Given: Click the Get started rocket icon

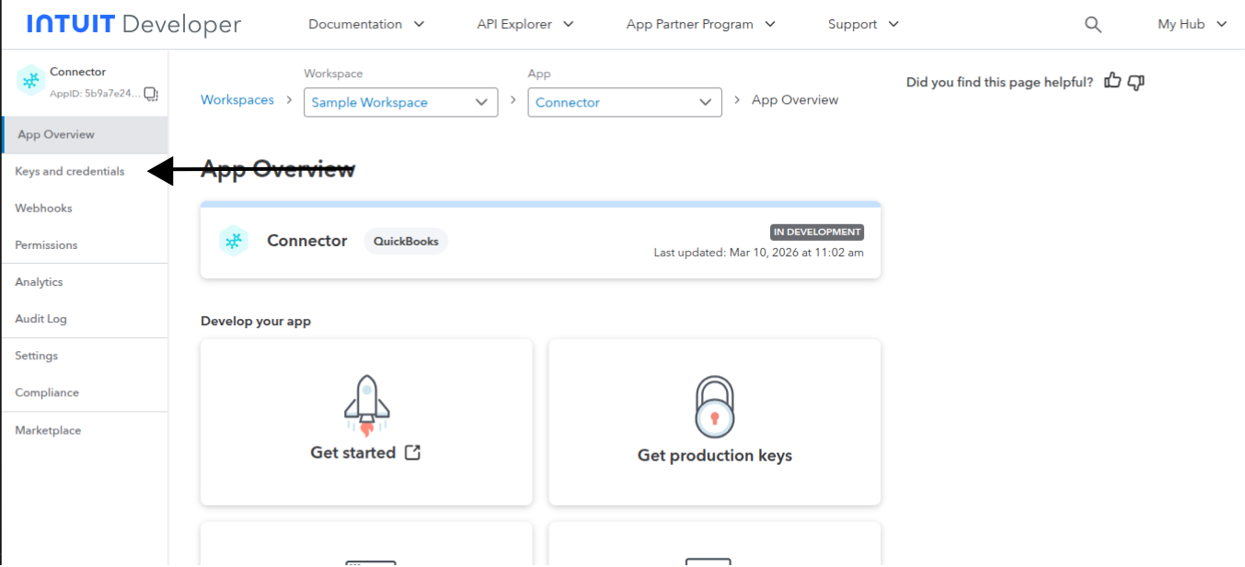Looking at the screenshot, I should pyautogui.click(x=365, y=404).
